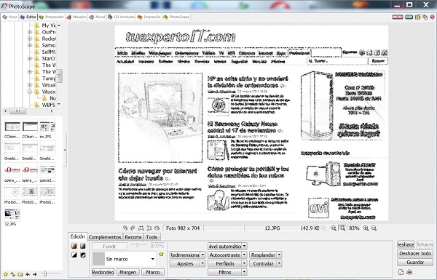Open the Nivel automático dropdown arrow
The image size is (437, 280).
point(244,246)
